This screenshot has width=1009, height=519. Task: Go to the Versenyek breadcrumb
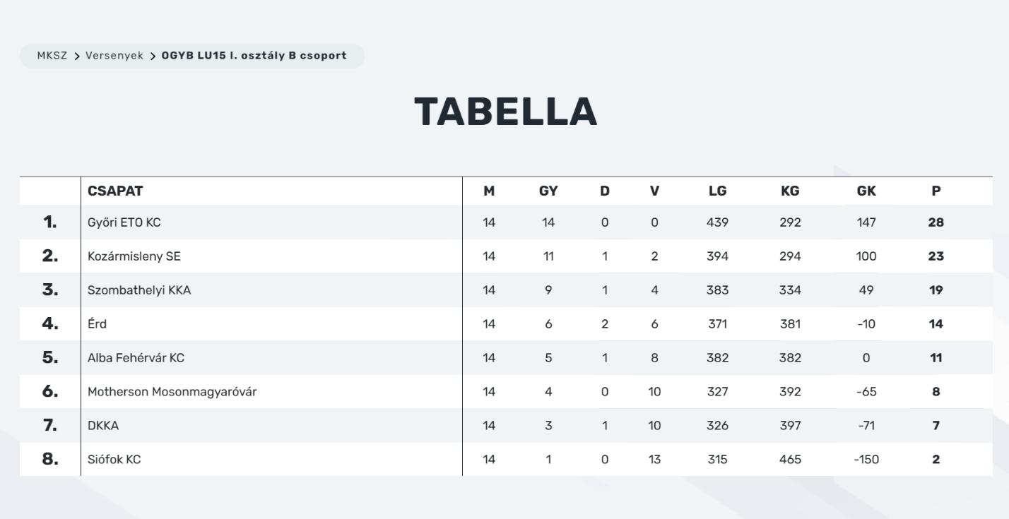tap(114, 56)
